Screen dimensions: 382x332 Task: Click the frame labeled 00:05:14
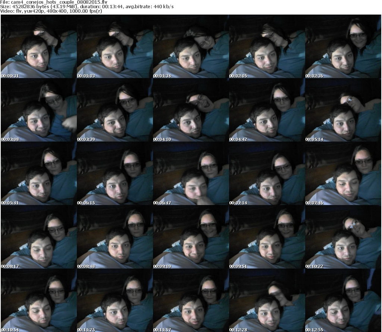click(343, 110)
